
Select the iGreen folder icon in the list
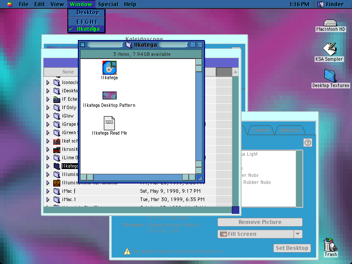(57, 133)
